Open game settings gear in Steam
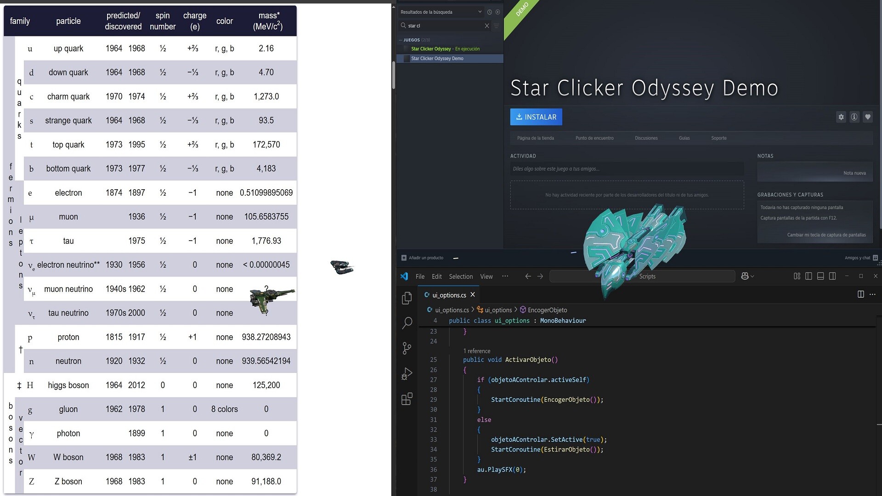Image resolution: width=882 pixels, height=496 pixels. tap(841, 117)
